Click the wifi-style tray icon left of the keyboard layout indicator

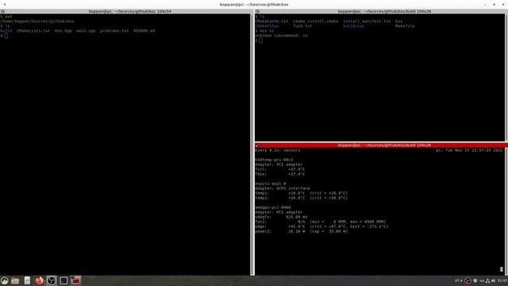(475, 280)
